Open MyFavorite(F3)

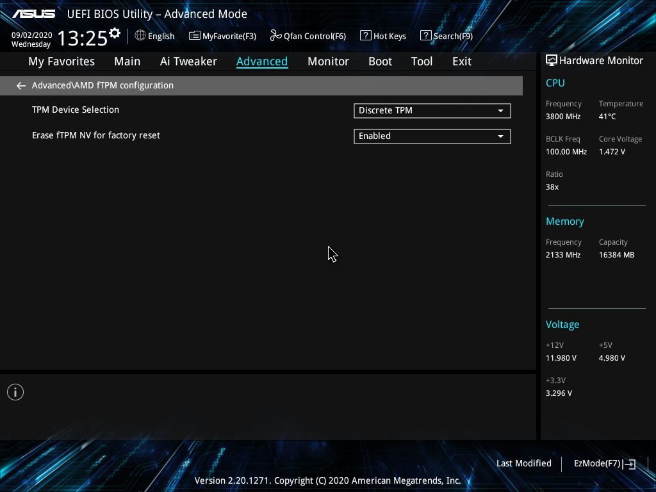(222, 36)
